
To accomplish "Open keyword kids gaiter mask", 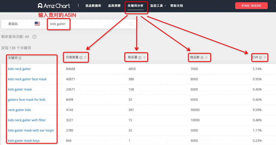I will tap(20, 90).
